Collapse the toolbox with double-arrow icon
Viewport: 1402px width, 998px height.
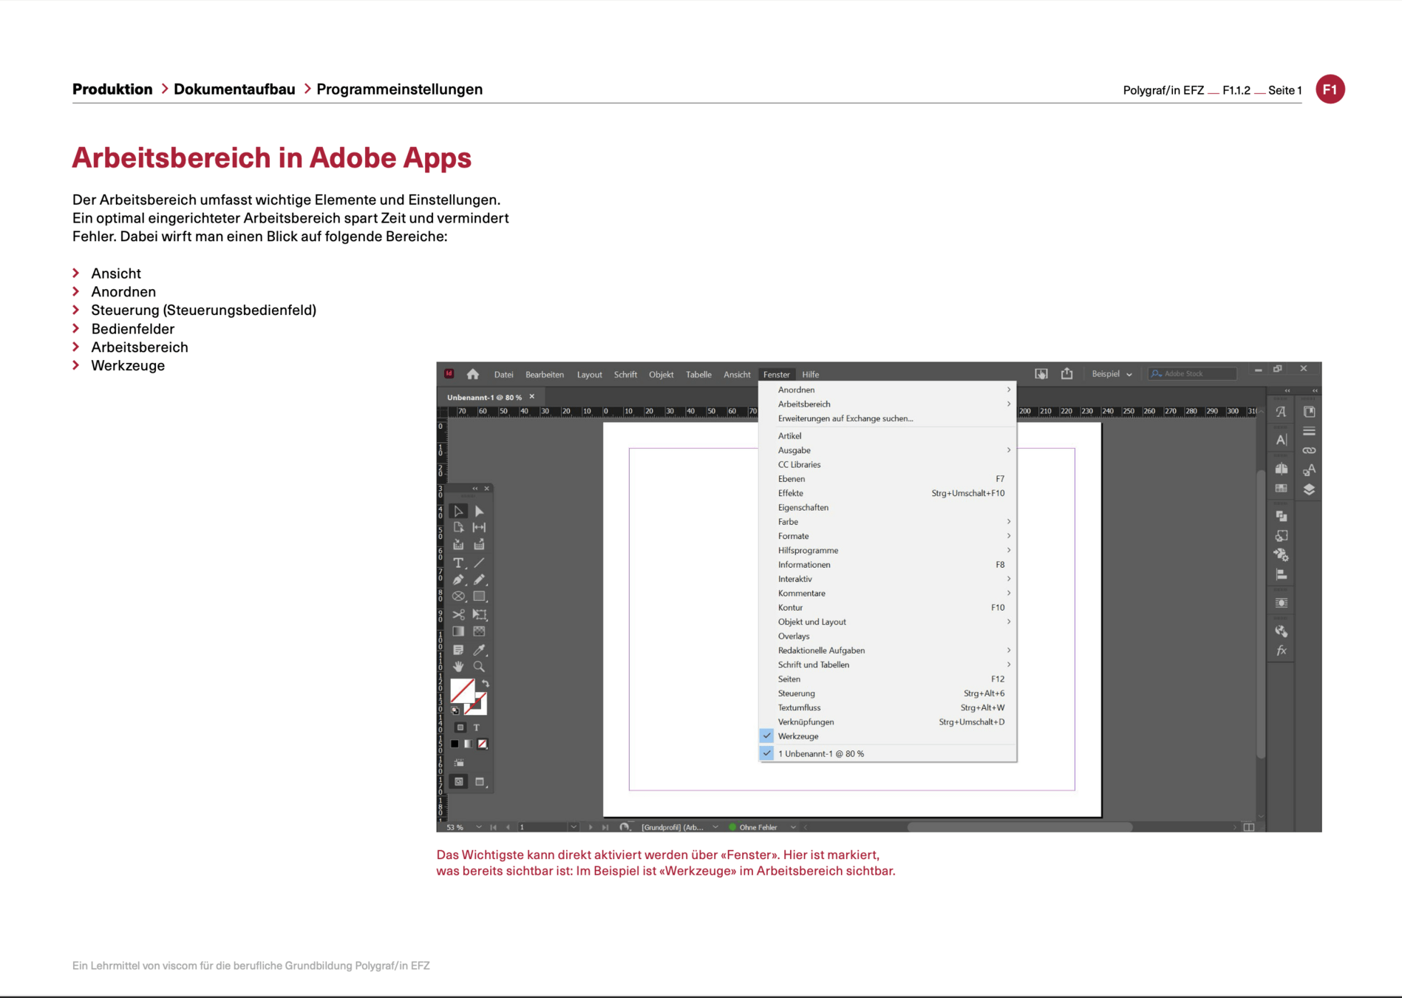475,489
